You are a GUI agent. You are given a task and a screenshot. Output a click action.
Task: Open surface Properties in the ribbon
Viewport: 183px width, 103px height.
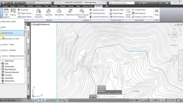(23, 10)
